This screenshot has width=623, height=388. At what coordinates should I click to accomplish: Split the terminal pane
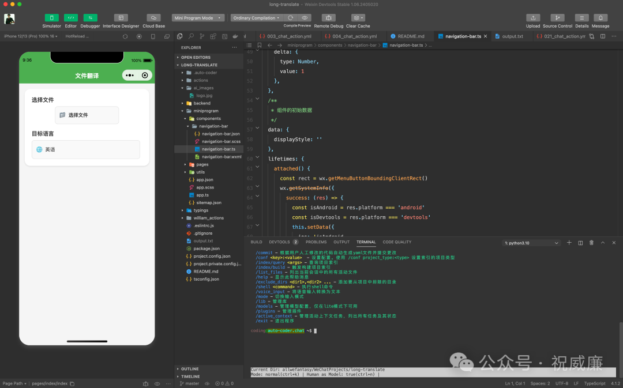coord(580,243)
